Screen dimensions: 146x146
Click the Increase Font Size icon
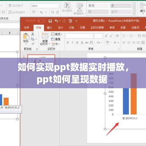coord(106,36)
